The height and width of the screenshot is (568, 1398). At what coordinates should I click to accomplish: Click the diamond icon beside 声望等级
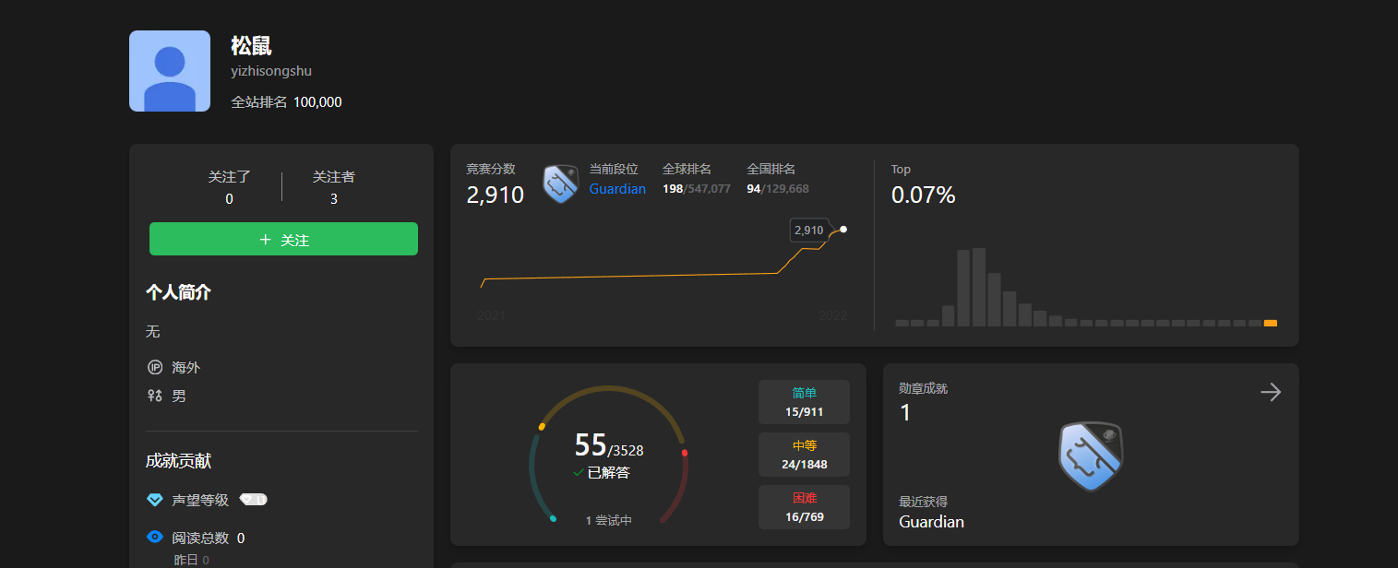[154, 500]
